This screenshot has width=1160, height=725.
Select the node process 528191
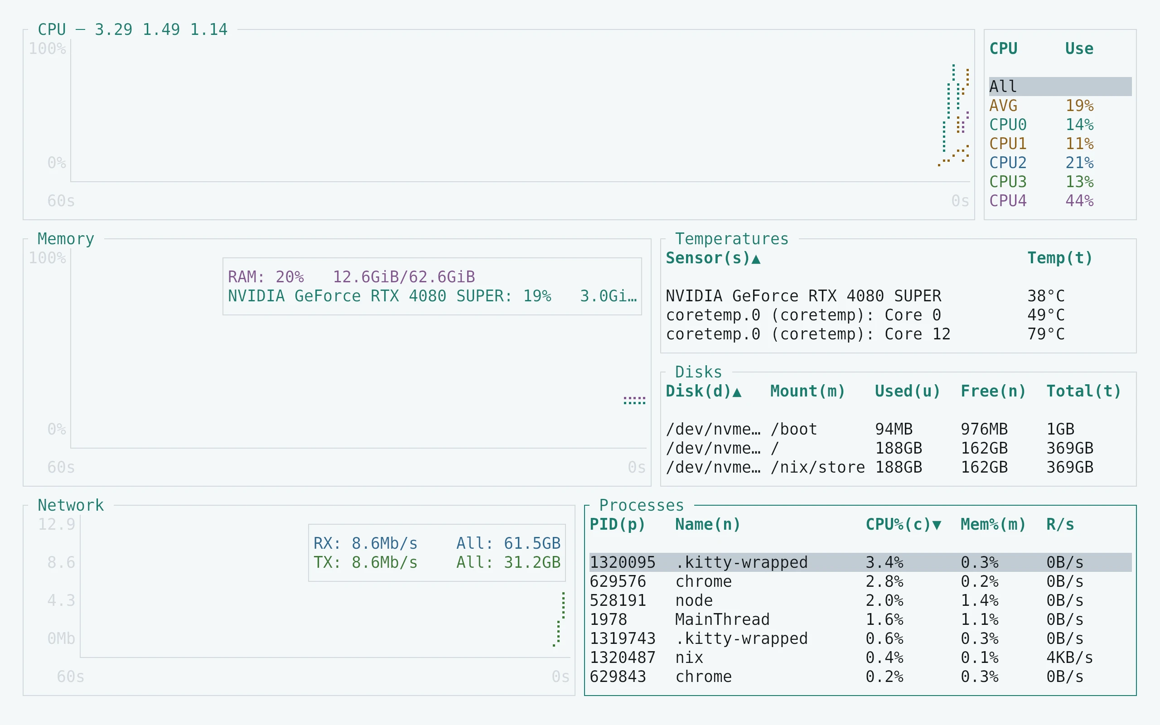click(860, 600)
